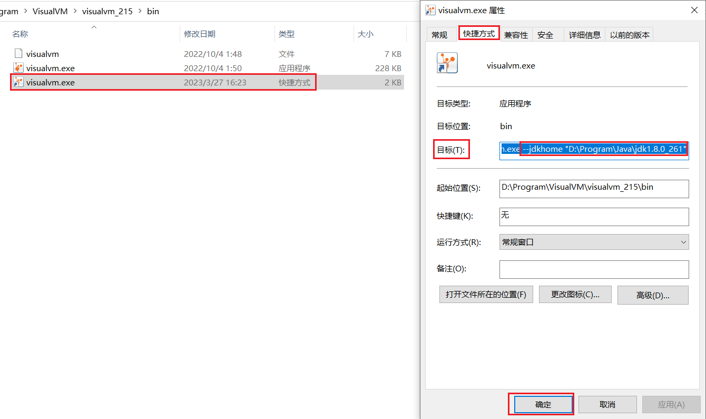Select the file named visualvm without extension
Screen dimensions: 706x419
coord(43,54)
